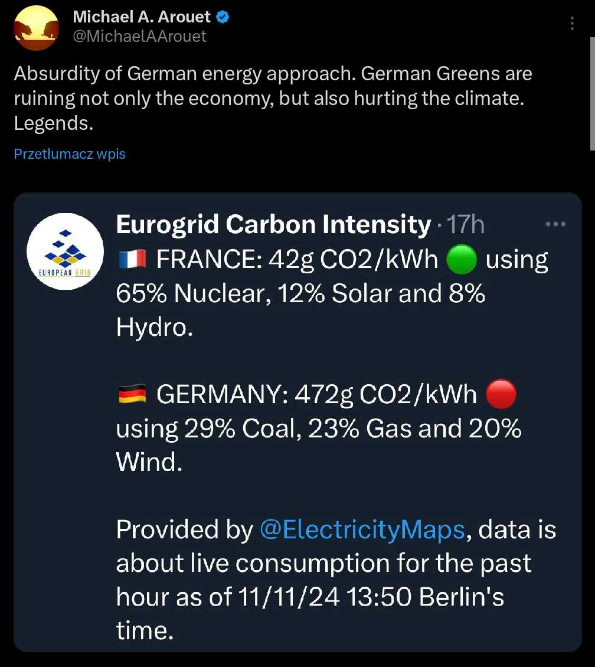Open the @MichaelAArouet handle
Viewport: 595px width, 667px height.
139,37
